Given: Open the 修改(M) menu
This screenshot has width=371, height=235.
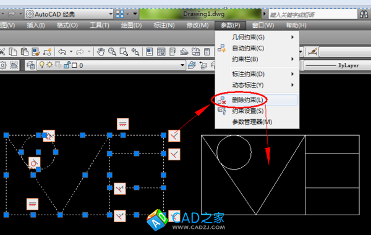Looking at the screenshot, I should (198, 25).
